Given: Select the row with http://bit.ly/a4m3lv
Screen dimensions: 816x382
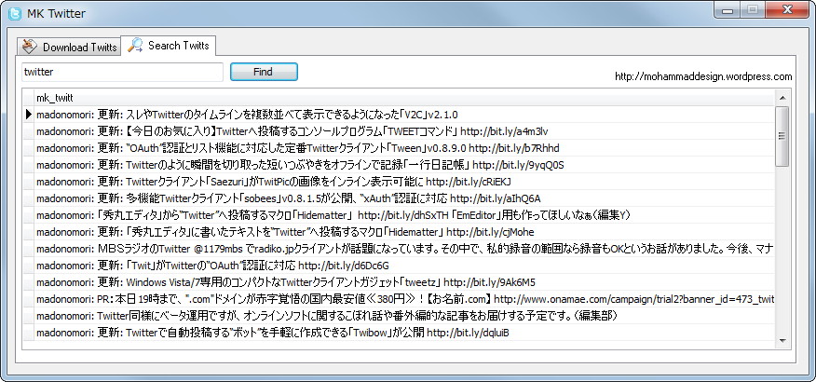Looking at the screenshot, I should tap(404, 131).
